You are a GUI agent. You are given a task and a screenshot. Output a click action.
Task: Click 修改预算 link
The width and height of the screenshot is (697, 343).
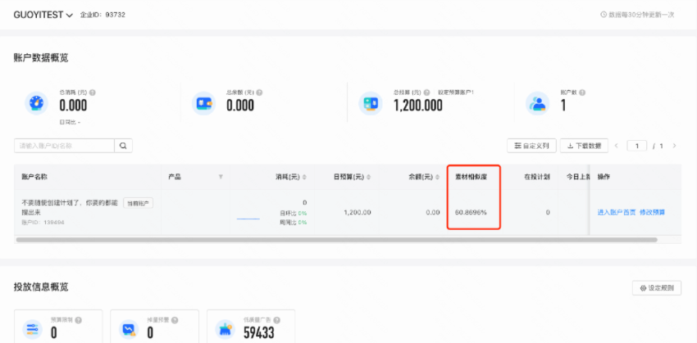pyautogui.click(x=652, y=212)
